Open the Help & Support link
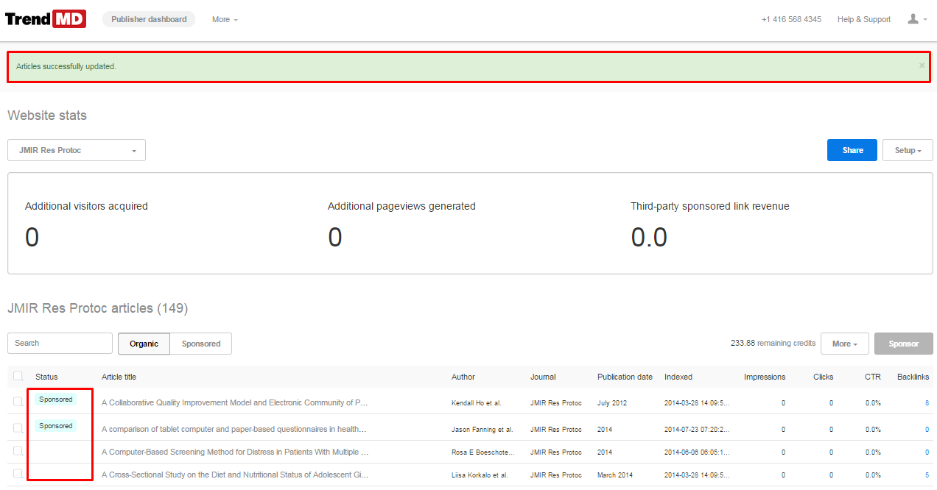This screenshot has width=937, height=490. point(863,19)
